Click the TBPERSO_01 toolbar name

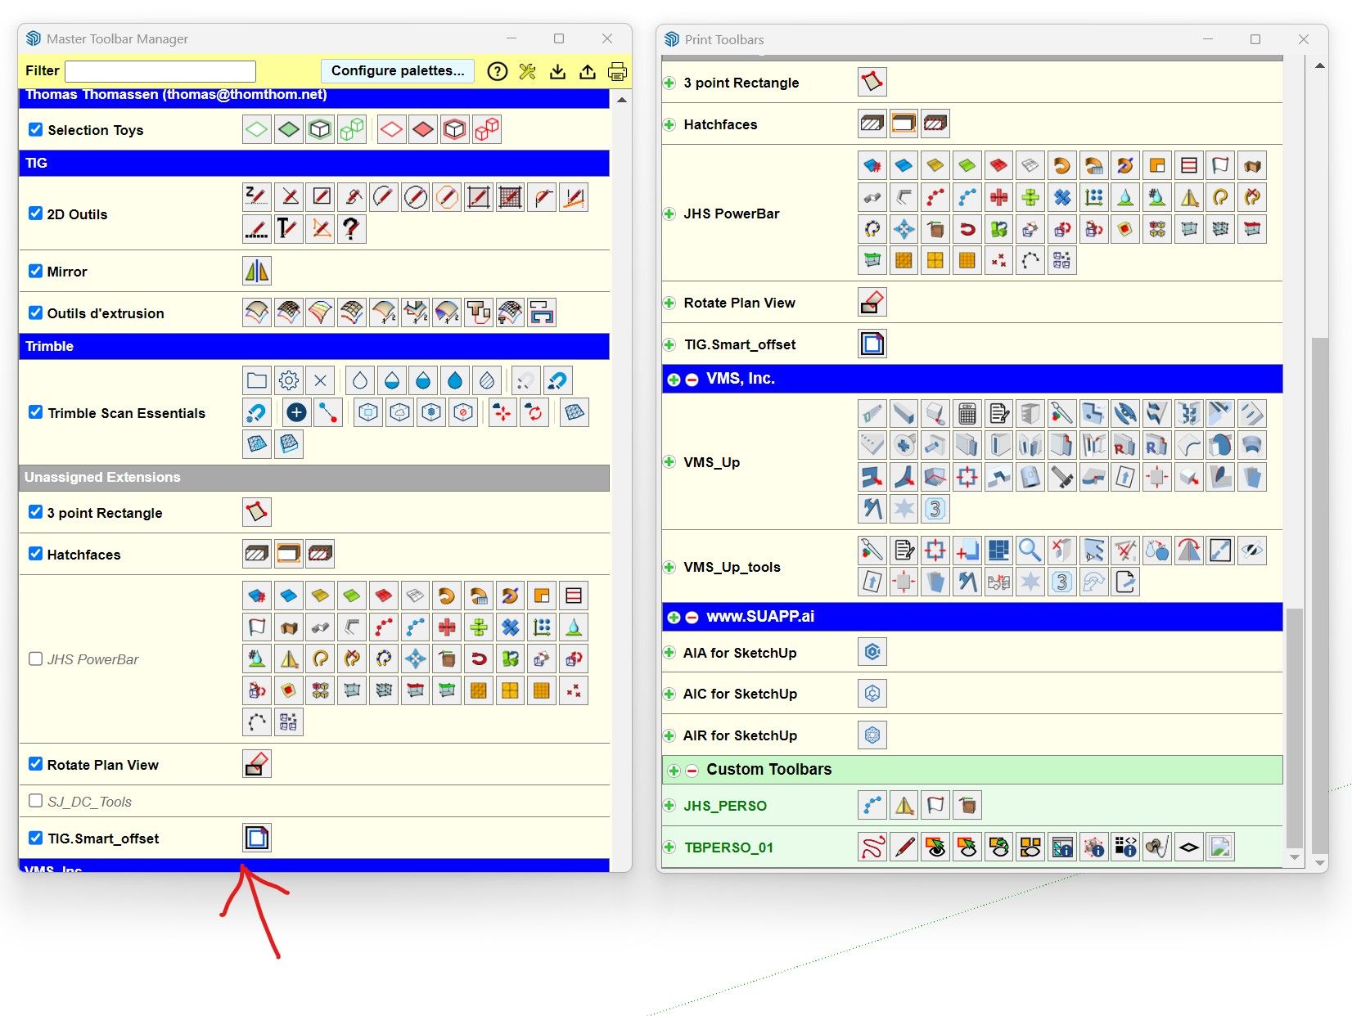(728, 847)
